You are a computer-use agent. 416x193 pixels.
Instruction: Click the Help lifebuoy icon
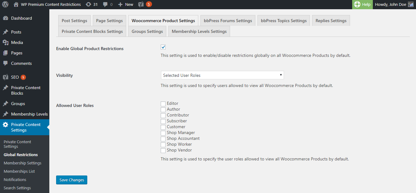pos(357,5)
